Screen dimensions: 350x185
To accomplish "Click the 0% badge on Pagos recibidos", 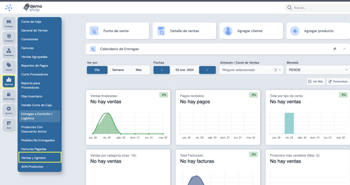I will pyautogui.click(x=253, y=95).
